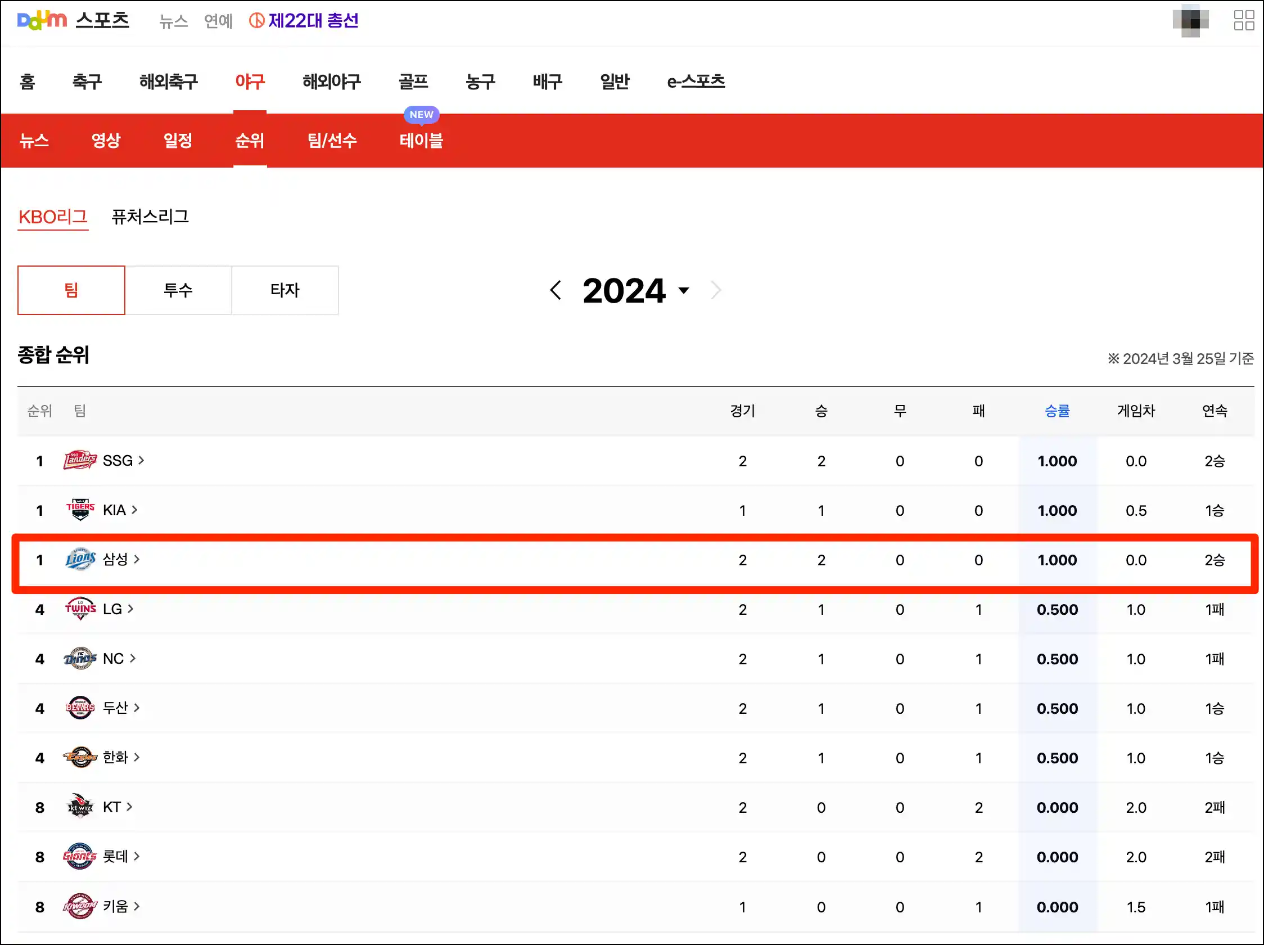The height and width of the screenshot is (945, 1264).
Task: Click the 스포츠 title link
Action: click(103, 20)
